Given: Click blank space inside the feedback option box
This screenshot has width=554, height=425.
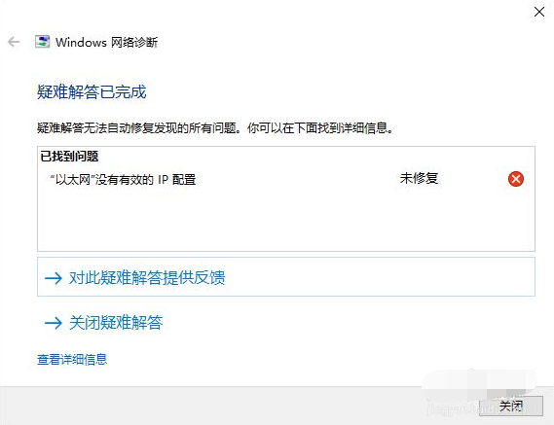Looking at the screenshot, I should pyautogui.click(x=380, y=277).
